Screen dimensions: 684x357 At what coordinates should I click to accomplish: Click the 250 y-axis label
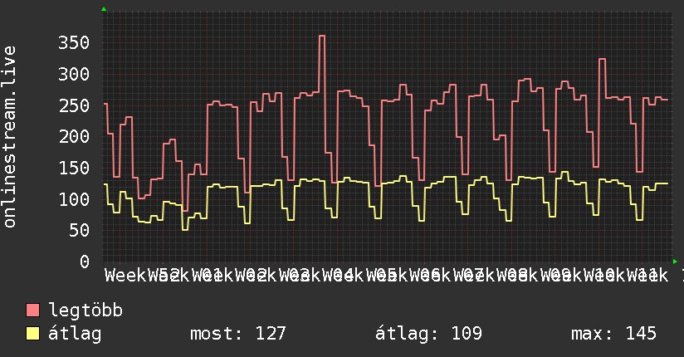(74, 105)
